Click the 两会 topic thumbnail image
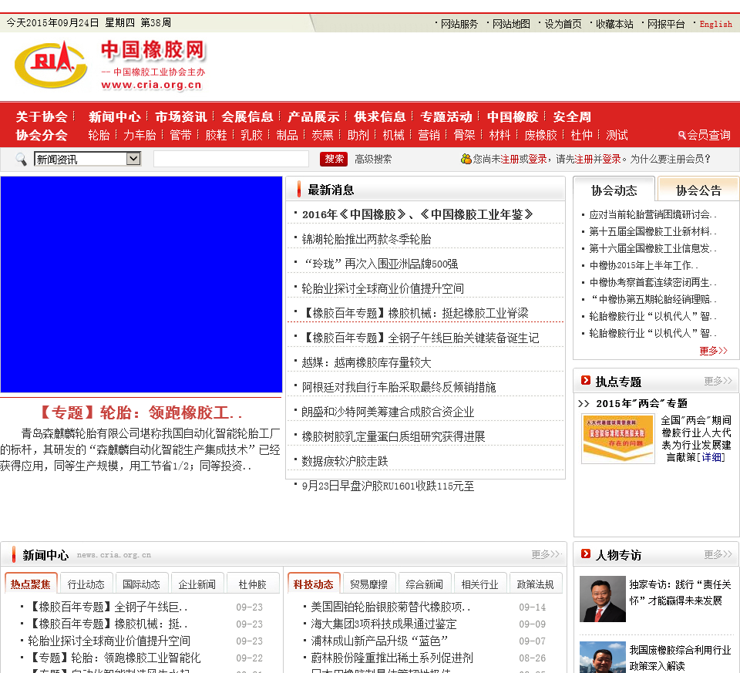This screenshot has width=740, height=673. tap(618, 439)
